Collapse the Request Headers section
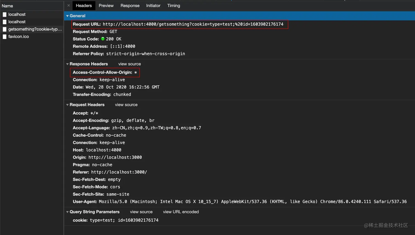415x235 pixels. (68, 105)
